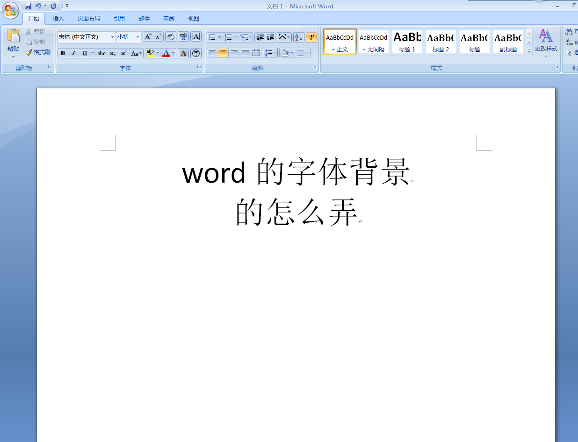Click the justify alignment icon
The width and height of the screenshot is (578, 442).
246,53
